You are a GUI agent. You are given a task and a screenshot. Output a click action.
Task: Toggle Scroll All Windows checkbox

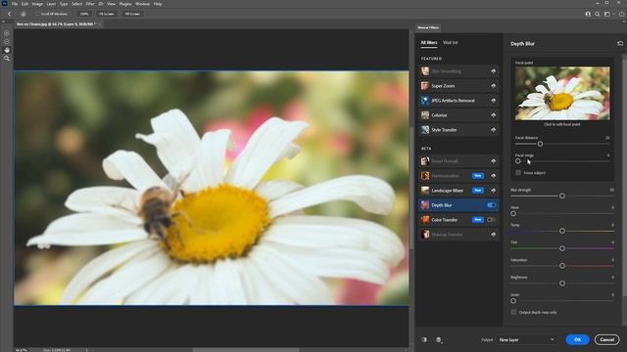coord(37,14)
